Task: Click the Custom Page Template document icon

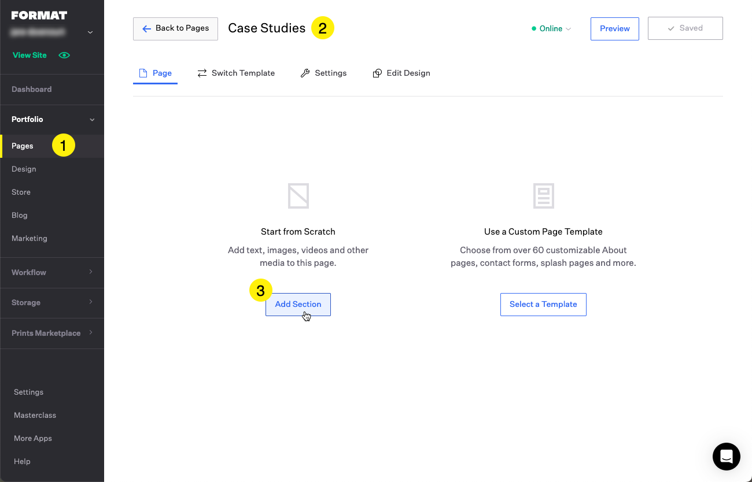Action: tap(543, 196)
